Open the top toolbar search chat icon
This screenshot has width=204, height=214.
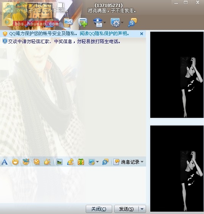point(132,22)
